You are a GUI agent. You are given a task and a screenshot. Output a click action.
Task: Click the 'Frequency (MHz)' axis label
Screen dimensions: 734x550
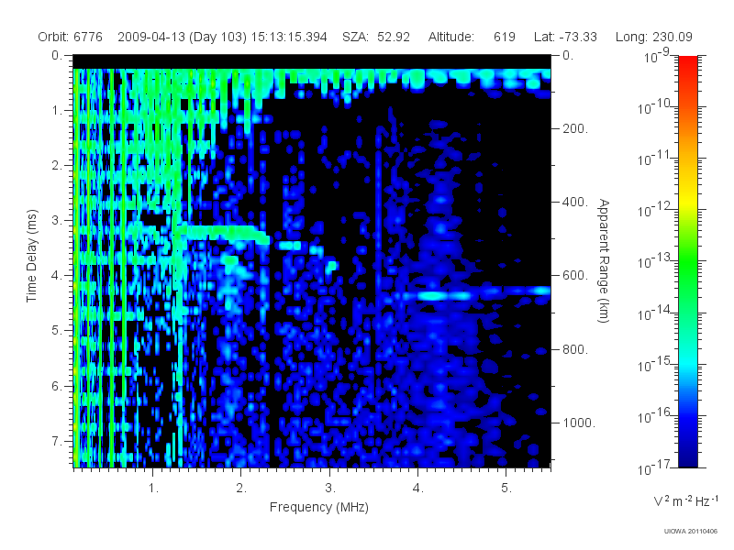click(319, 507)
